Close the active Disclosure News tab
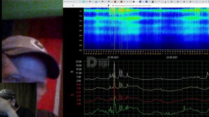 [x=137, y=2]
